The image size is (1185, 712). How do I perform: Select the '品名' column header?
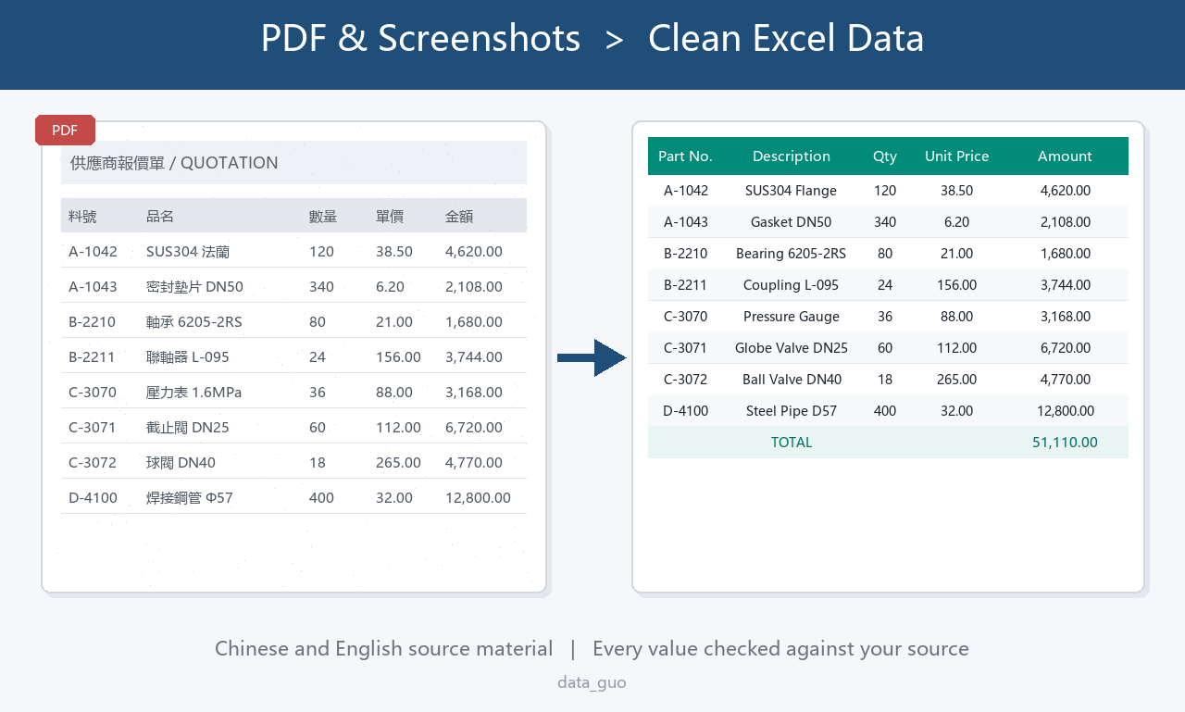pyautogui.click(x=160, y=216)
